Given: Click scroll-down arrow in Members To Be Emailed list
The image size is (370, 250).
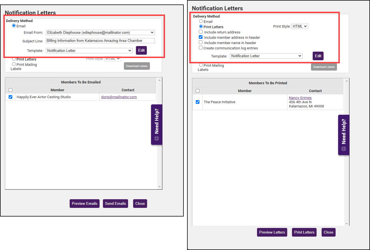Looking at the screenshot, I should (159, 186).
